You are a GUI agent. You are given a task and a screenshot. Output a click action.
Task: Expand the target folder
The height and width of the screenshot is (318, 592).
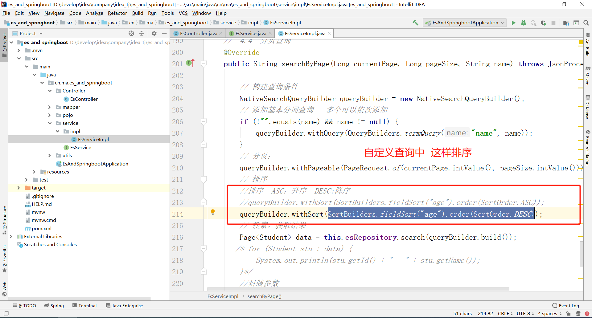click(x=19, y=188)
